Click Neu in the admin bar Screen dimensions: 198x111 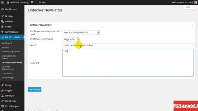44,2
